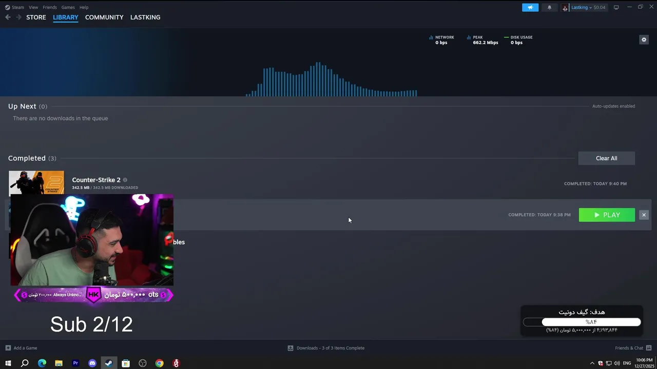Open the Games menu
The width and height of the screenshot is (657, 369).
(68, 7)
